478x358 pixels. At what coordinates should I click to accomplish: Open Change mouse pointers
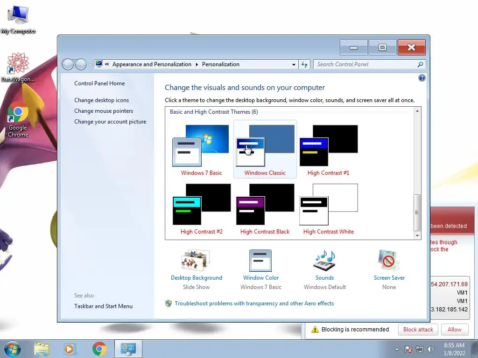pyautogui.click(x=104, y=111)
